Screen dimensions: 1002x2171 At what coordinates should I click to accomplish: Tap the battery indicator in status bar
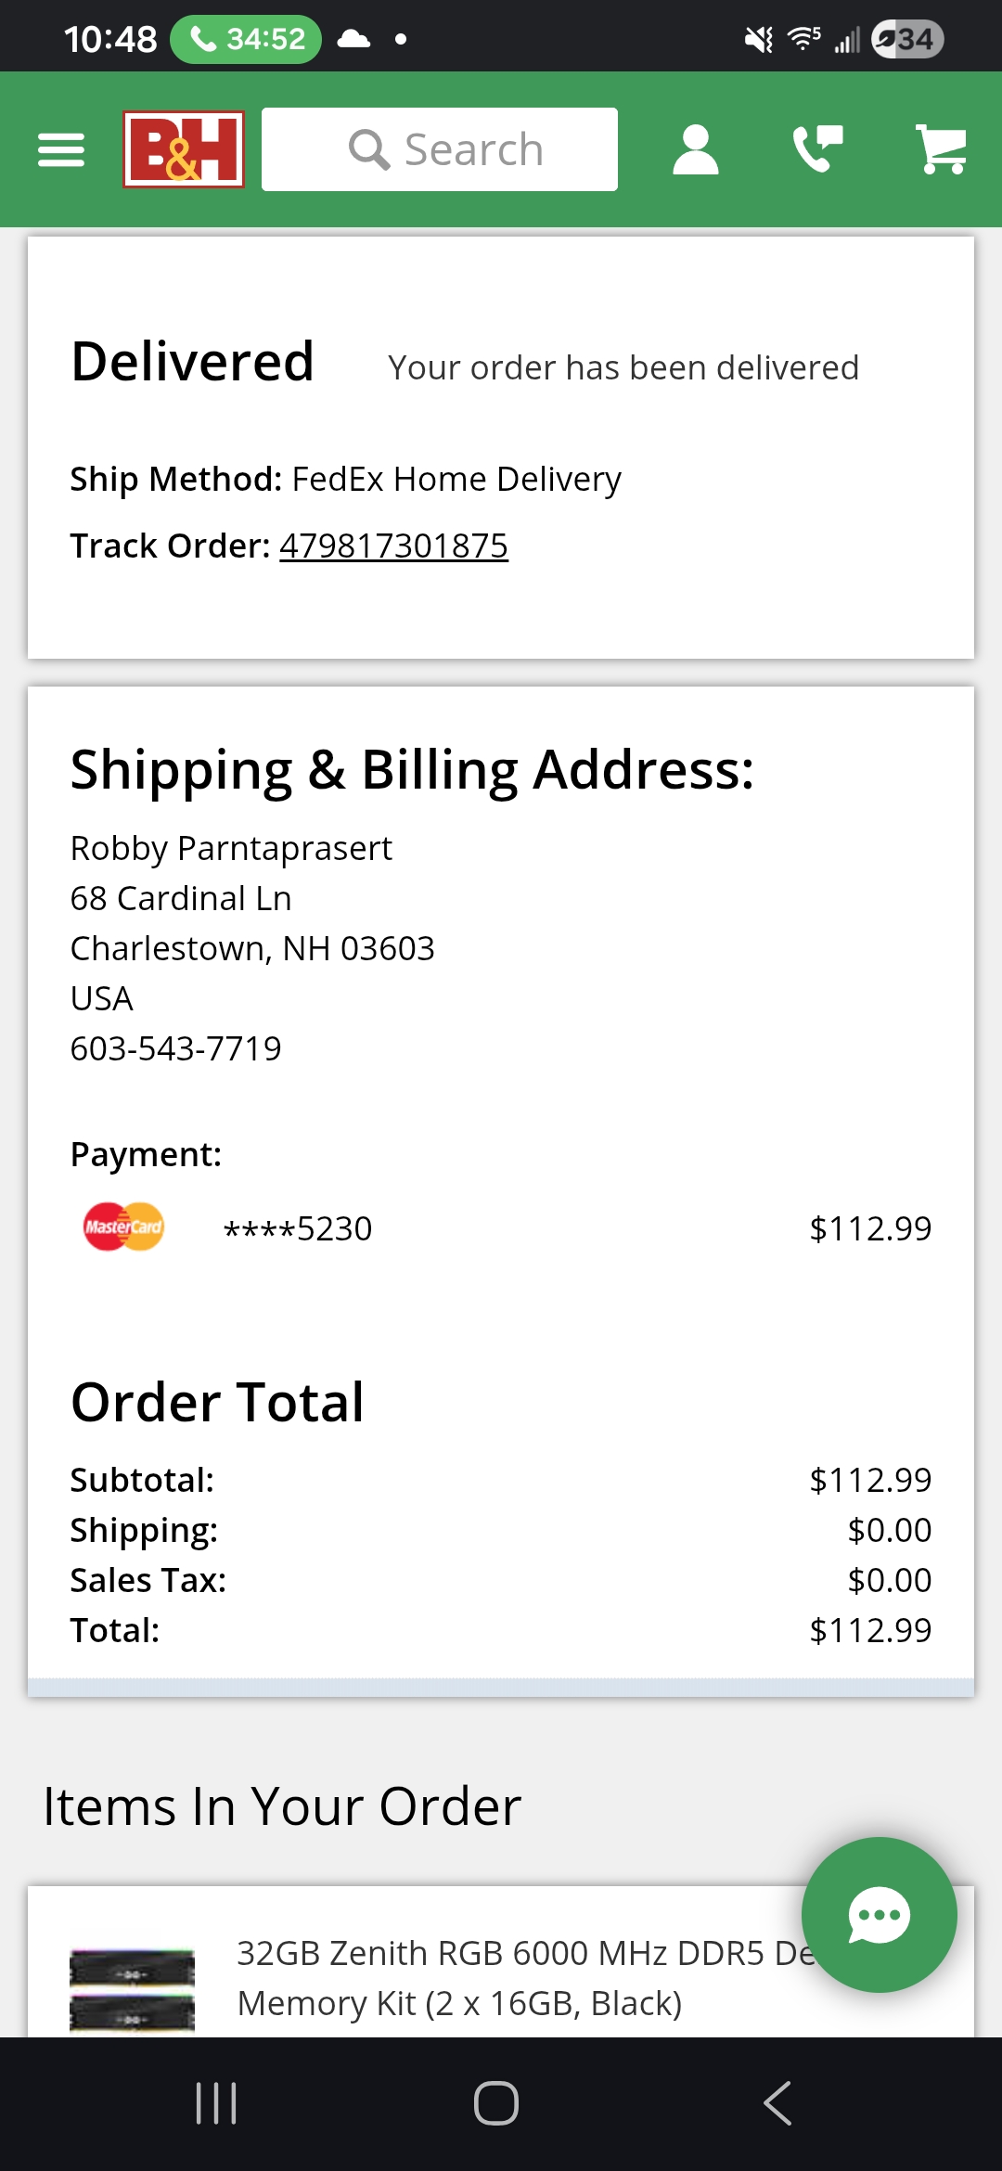pos(906,39)
